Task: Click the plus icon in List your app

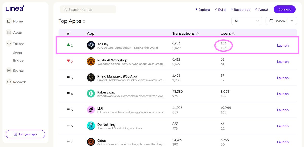Action: click(15, 134)
